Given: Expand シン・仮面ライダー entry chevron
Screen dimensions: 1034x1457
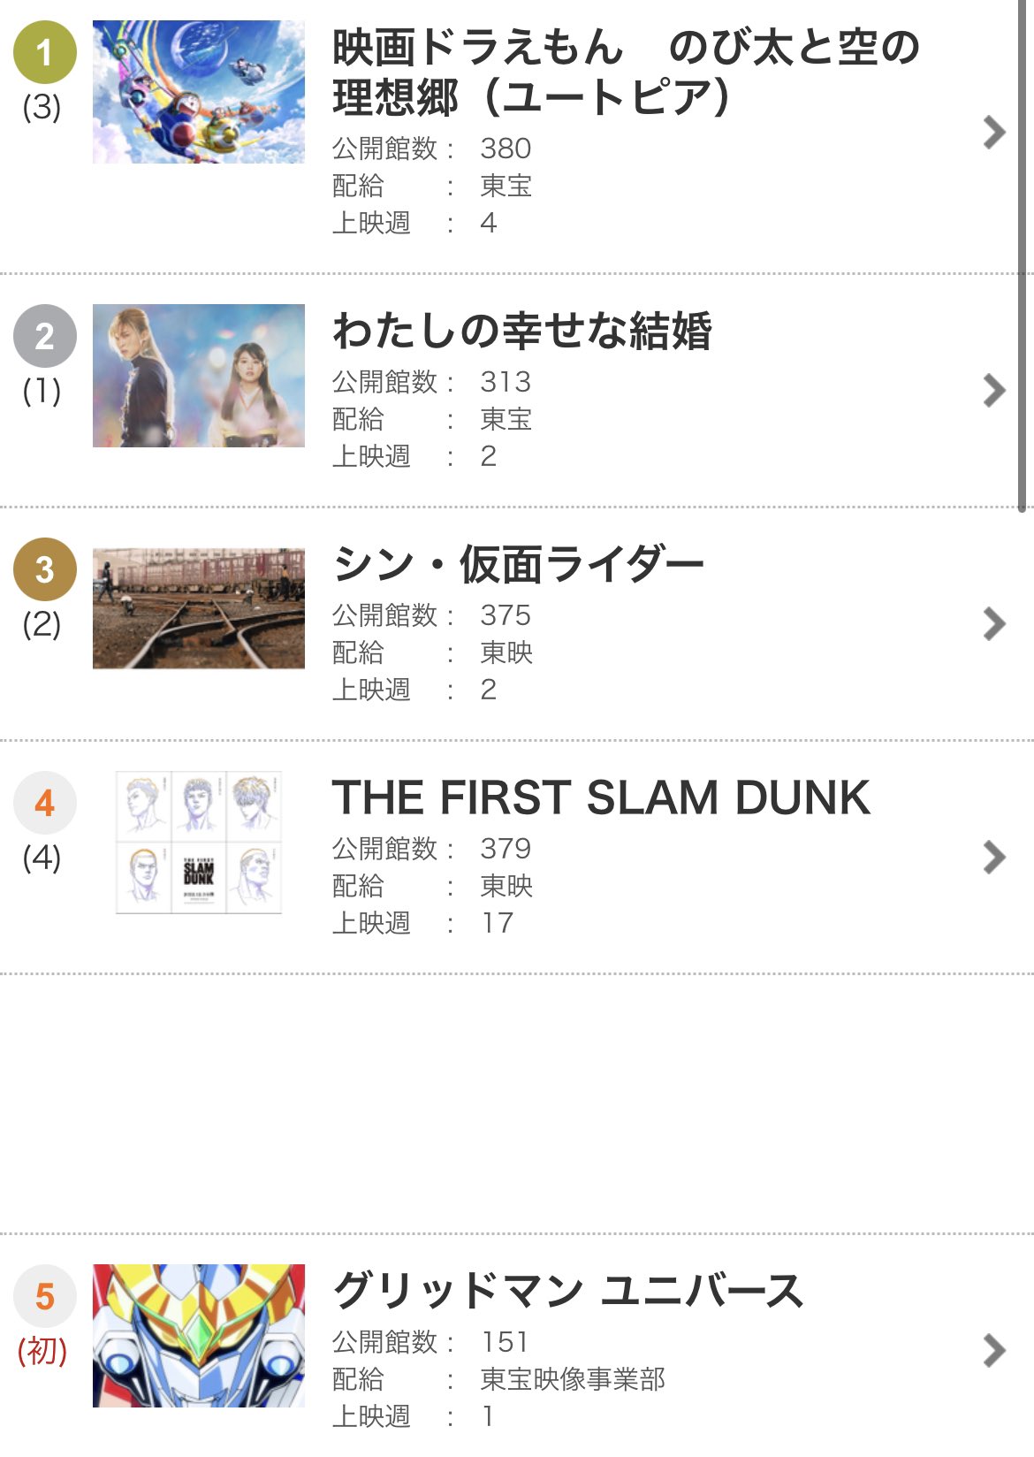Looking at the screenshot, I should click(994, 623).
